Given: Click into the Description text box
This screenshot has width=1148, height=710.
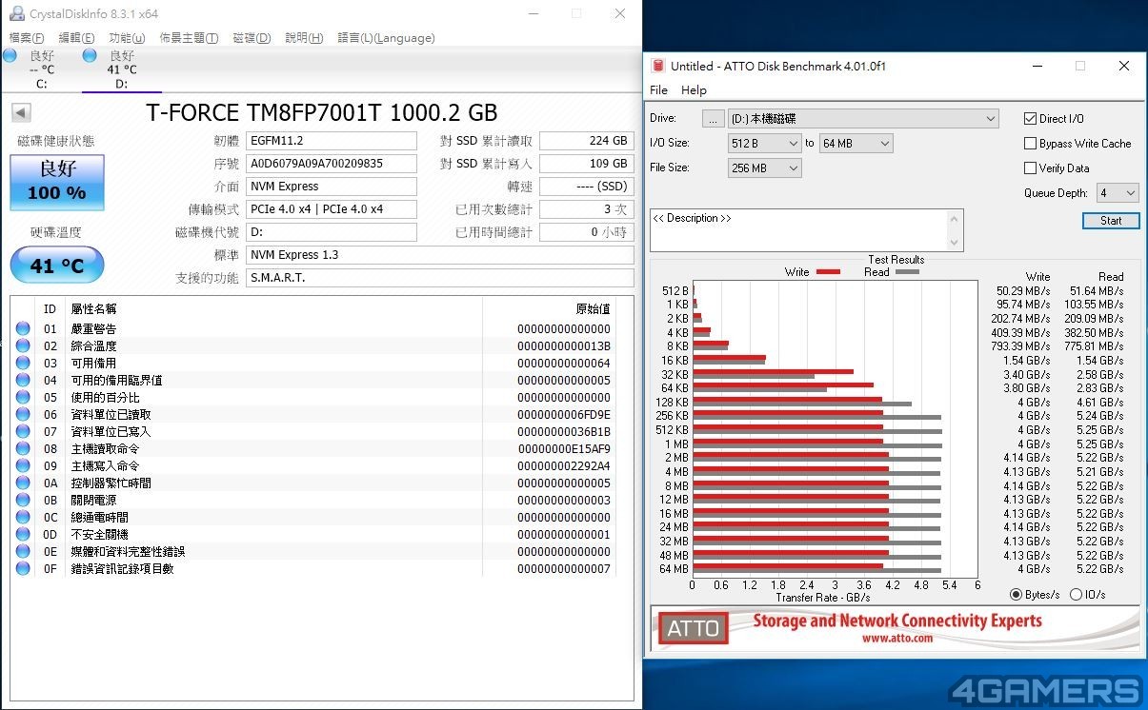Looking at the screenshot, I should click(x=798, y=230).
